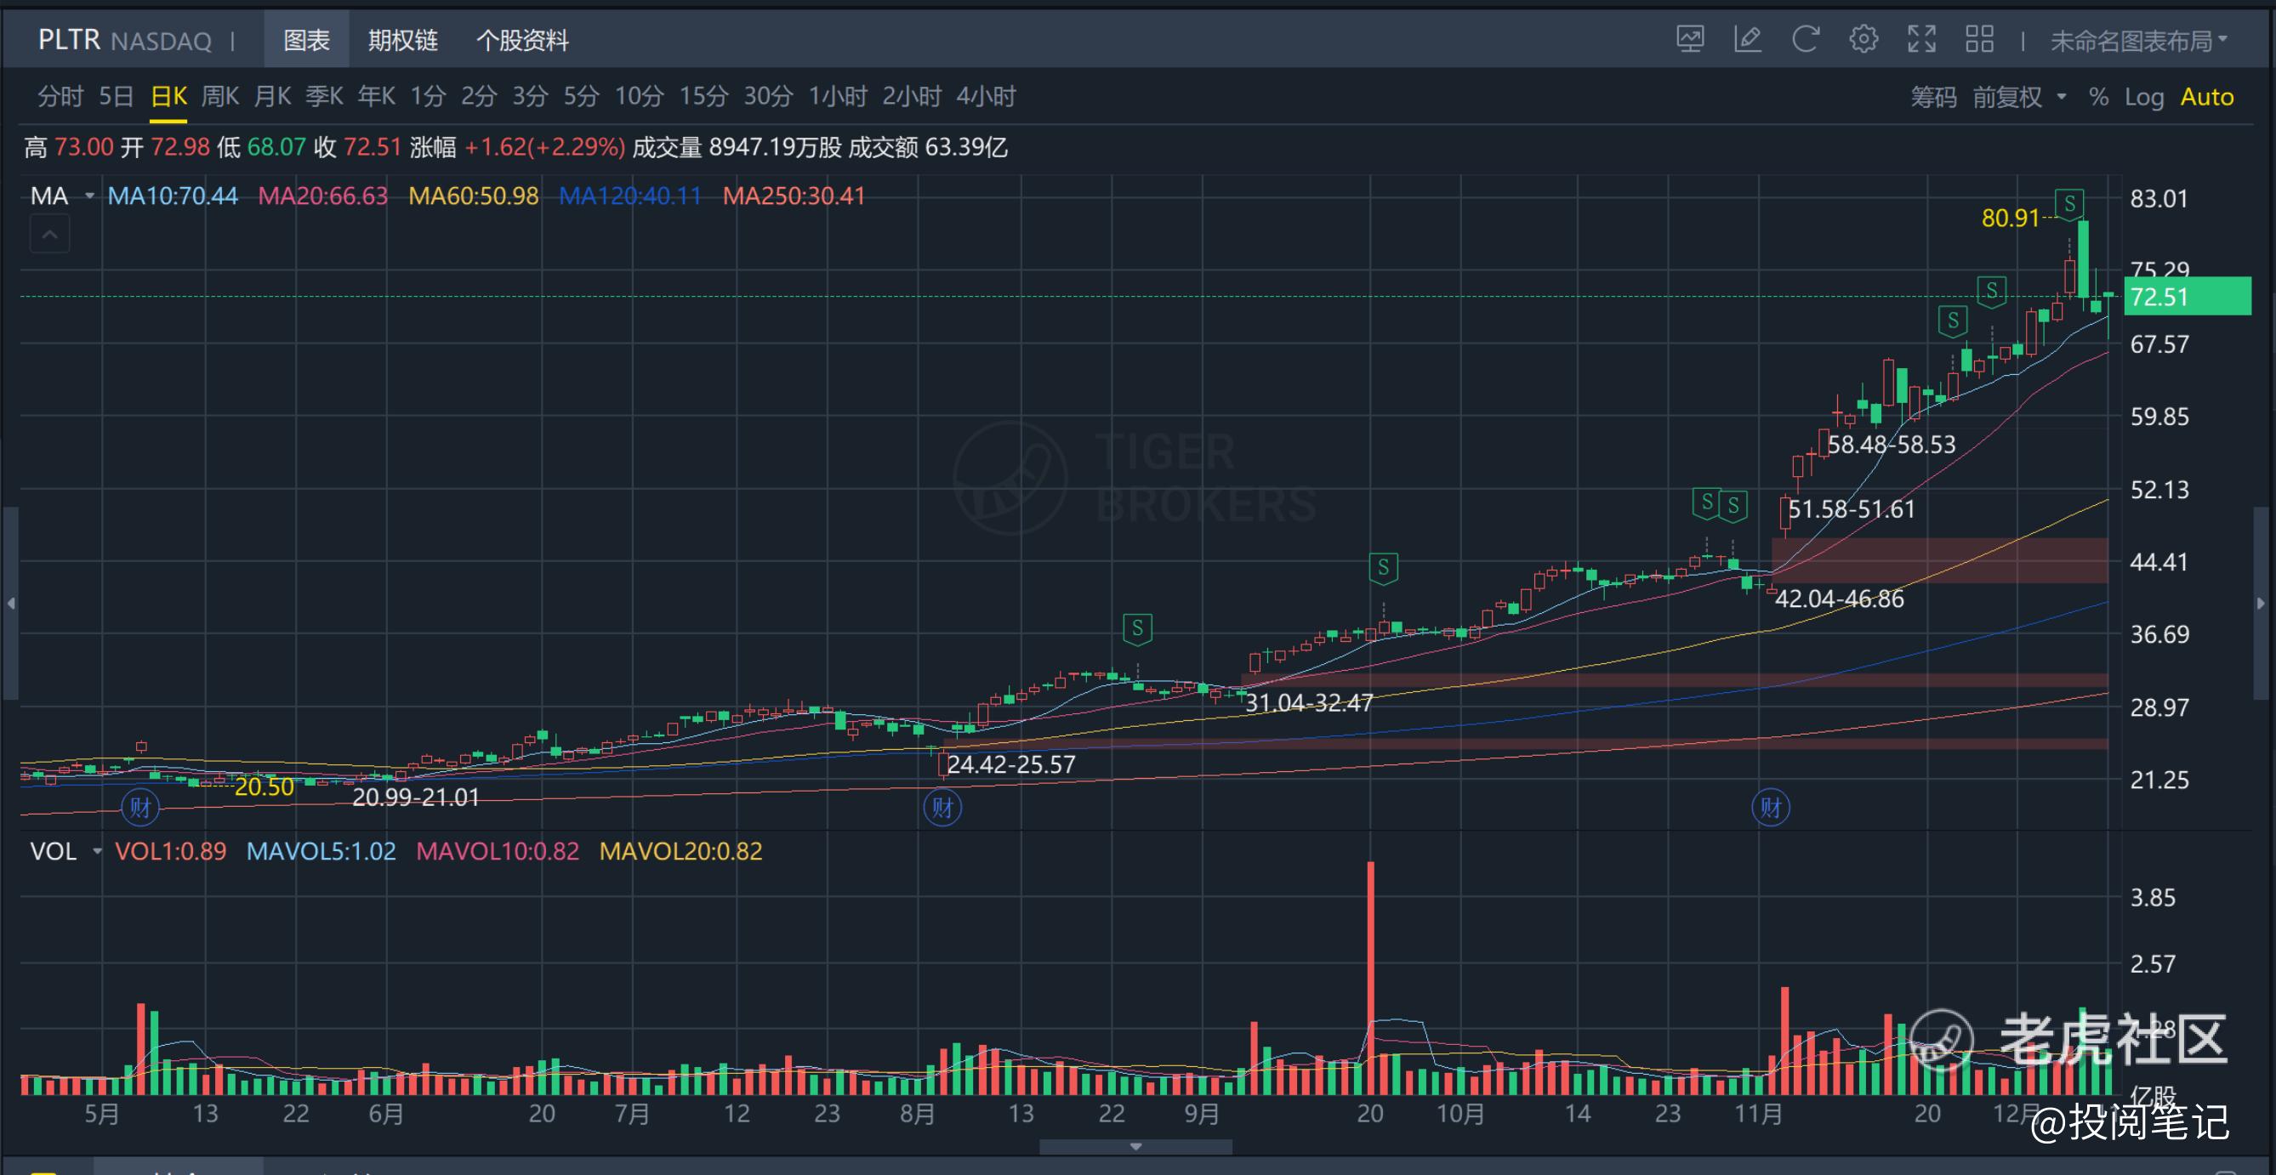Click the 42.04-46.86 gap zone
Image resolution: width=2276 pixels, height=1175 pixels.
click(1939, 560)
